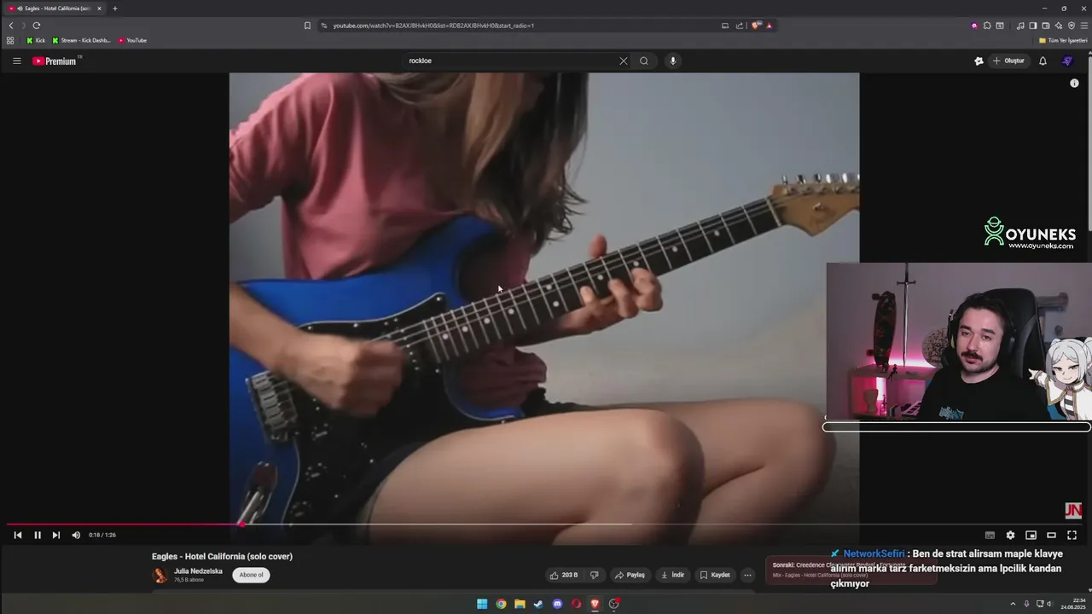Open the browser main menu

[x=1084, y=26]
